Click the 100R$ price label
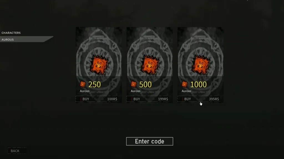The image size is (284, 159). pos(112,99)
